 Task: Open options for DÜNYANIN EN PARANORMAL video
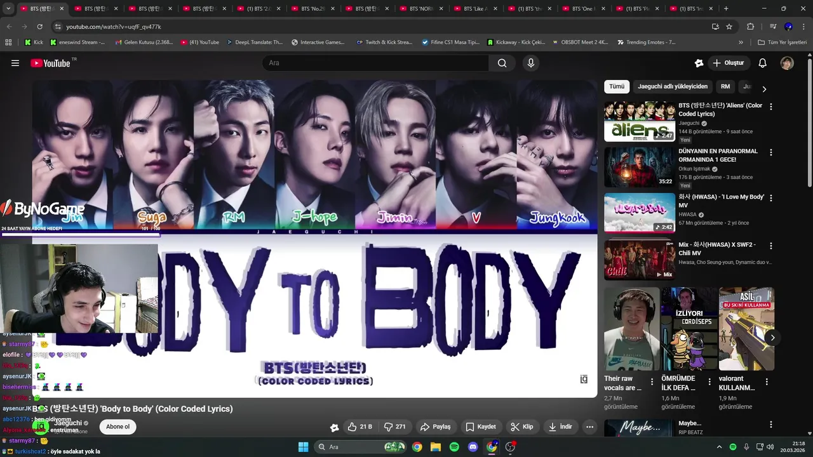click(771, 152)
